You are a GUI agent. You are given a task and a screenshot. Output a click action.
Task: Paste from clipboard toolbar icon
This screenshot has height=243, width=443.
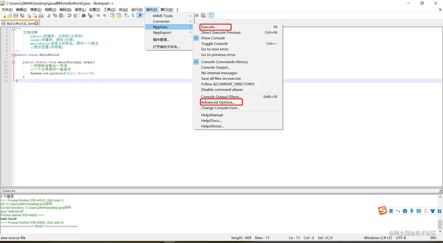coord(61,16)
